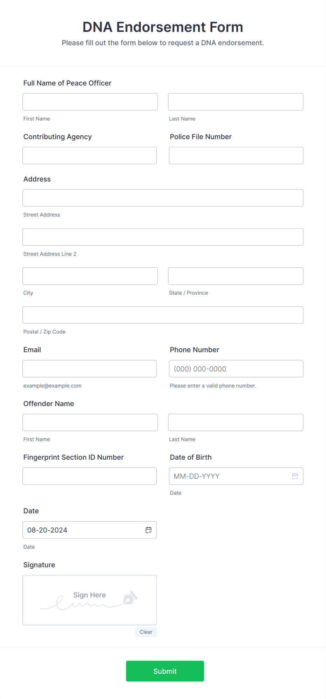Click the Postal / Zip Code field
326x699 pixels.
(x=163, y=315)
